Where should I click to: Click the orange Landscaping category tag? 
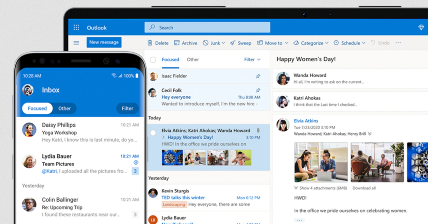click(174, 204)
